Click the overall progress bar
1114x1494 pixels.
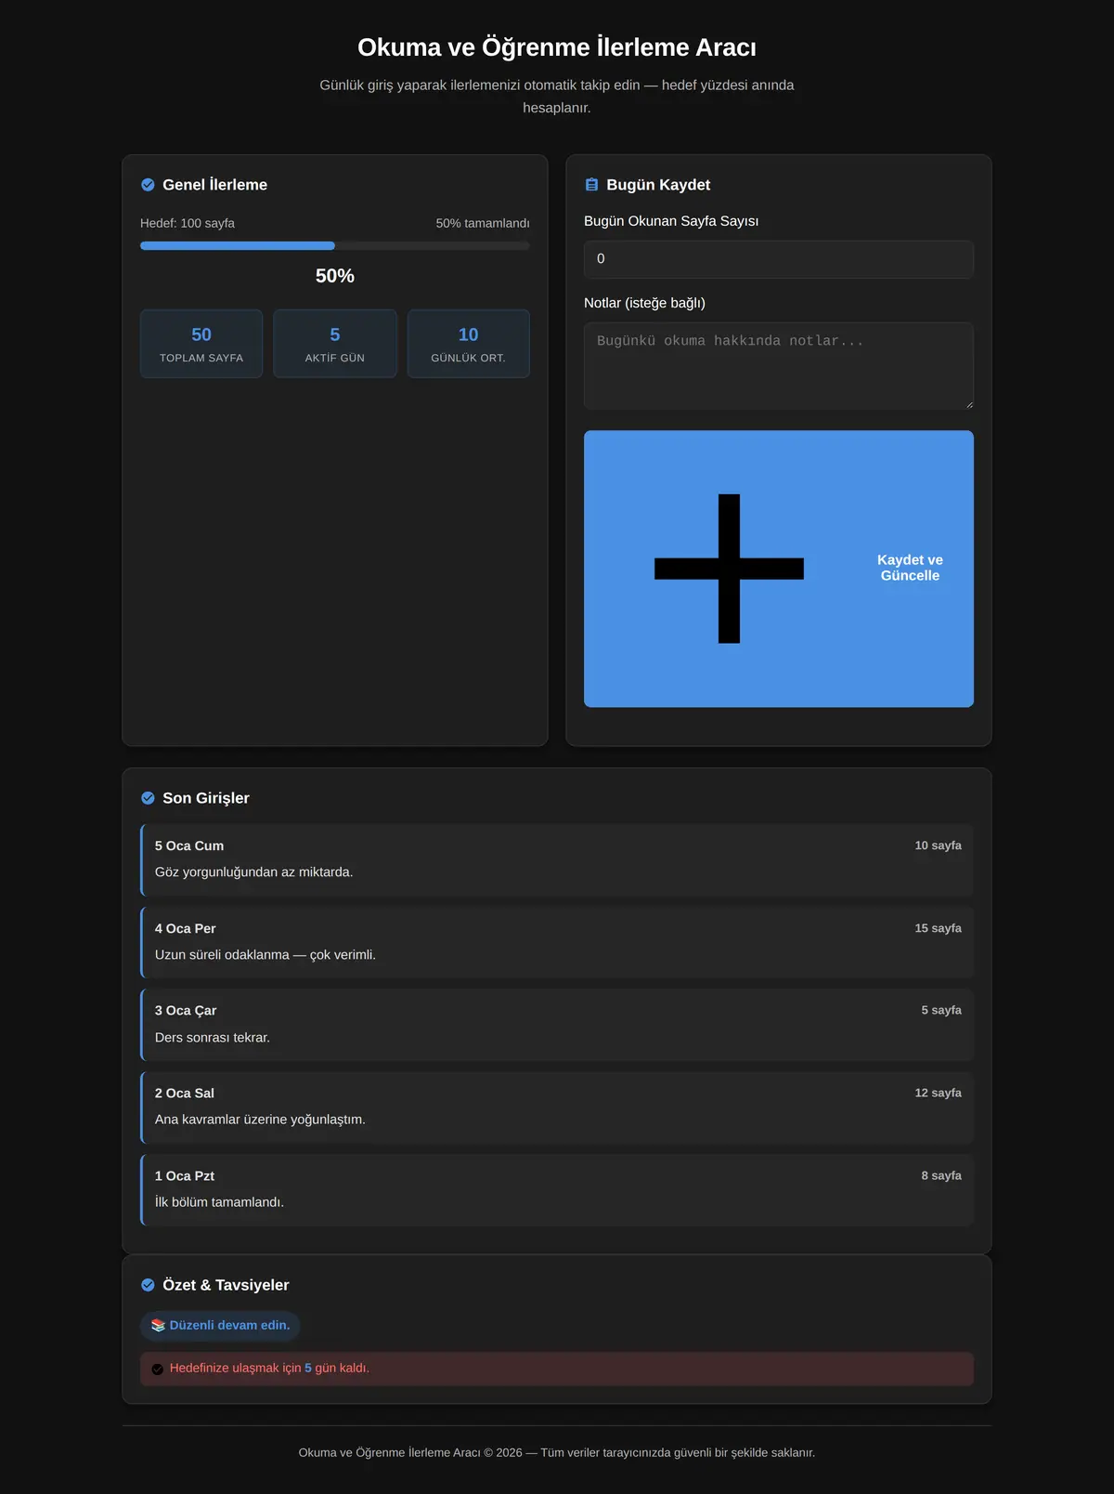click(335, 246)
